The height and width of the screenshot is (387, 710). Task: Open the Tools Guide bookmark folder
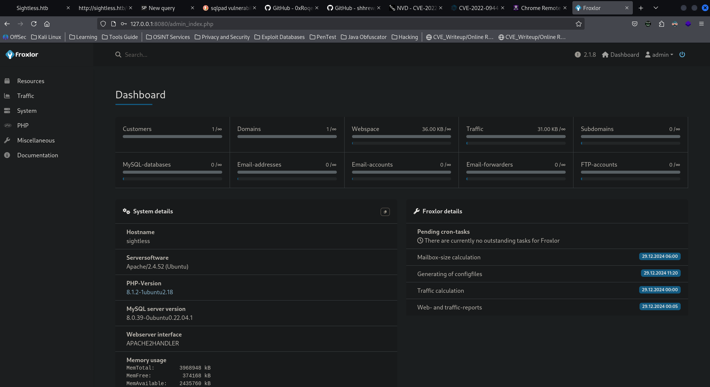pyautogui.click(x=120, y=37)
